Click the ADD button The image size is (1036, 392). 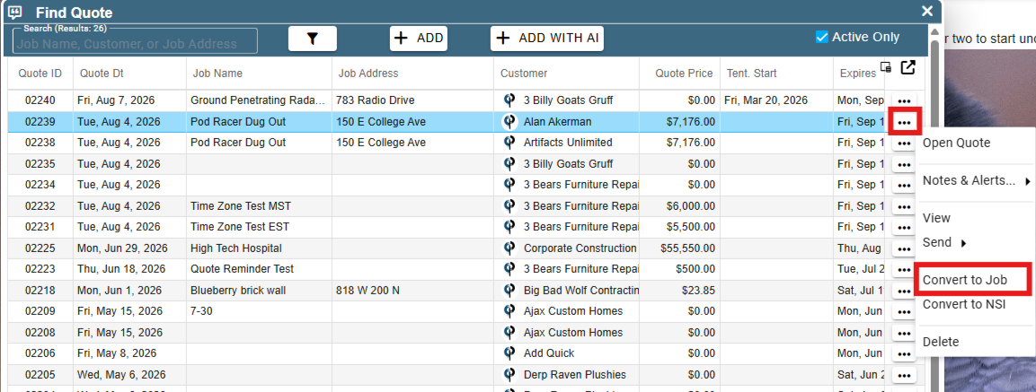(x=418, y=39)
